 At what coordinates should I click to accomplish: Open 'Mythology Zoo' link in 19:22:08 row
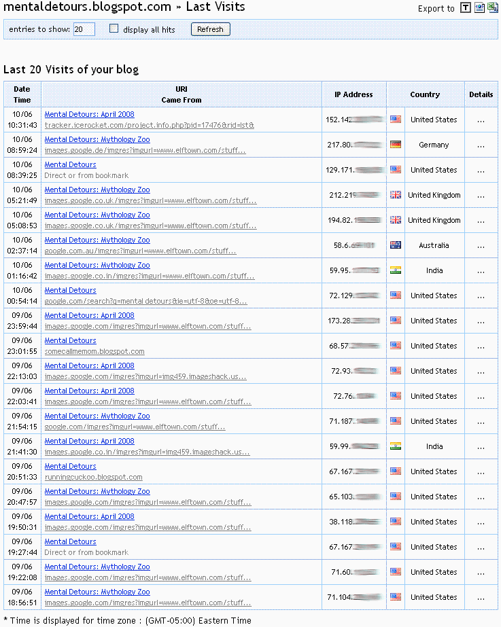[97, 567]
